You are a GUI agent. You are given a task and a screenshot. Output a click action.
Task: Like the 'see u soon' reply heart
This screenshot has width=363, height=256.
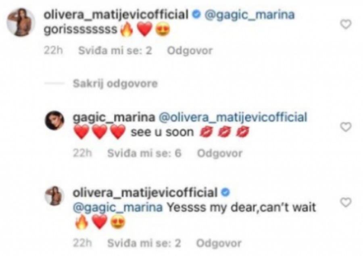[x=346, y=127]
